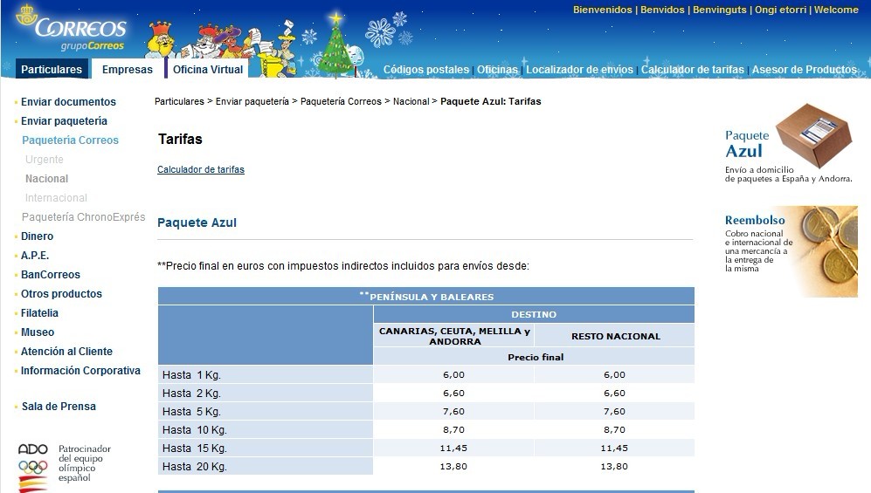Select 'Hasta 1 Kg.' row label
Screen dimensions: 871x493
[191, 375]
